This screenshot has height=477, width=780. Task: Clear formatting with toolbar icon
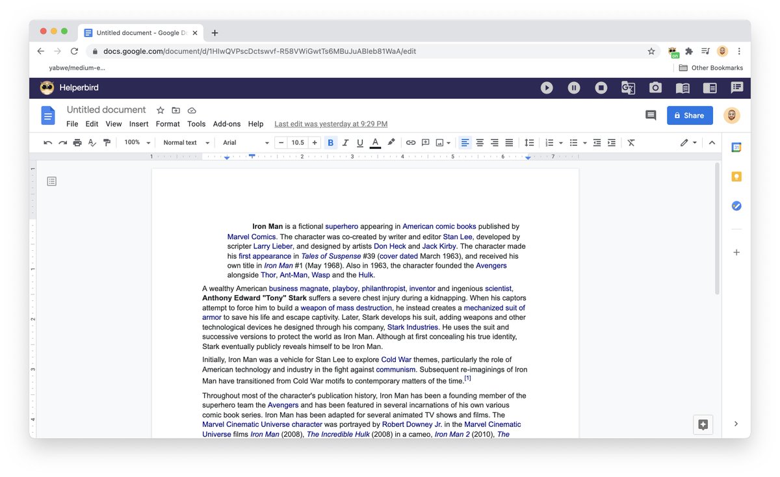point(631,143)
